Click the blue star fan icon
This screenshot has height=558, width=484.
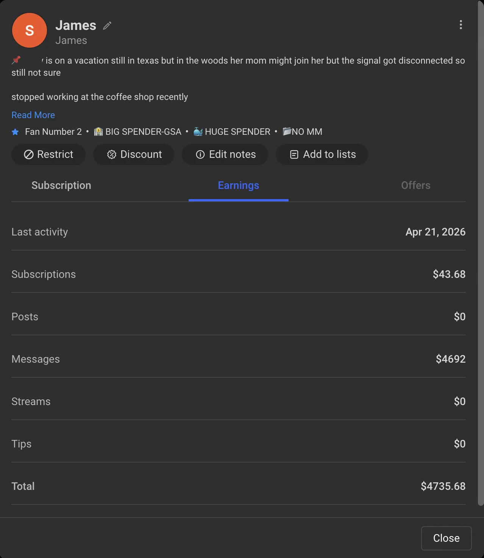point(15,132)
